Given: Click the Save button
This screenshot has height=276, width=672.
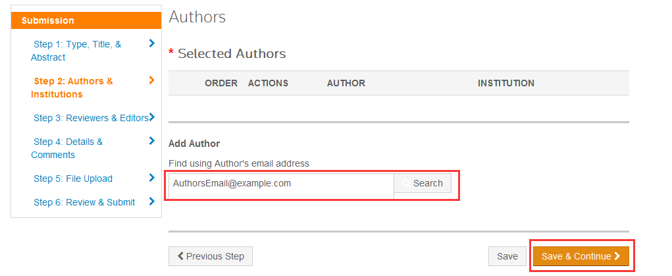Looking at the screenshot, I should pos(507,256).
